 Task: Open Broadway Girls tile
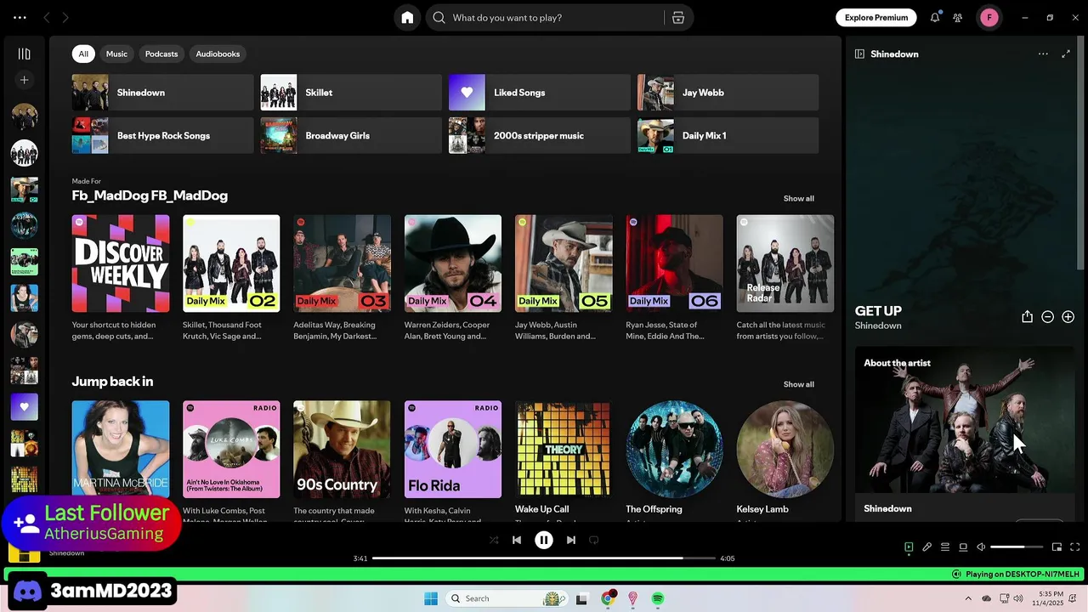(x=351, y=136)
